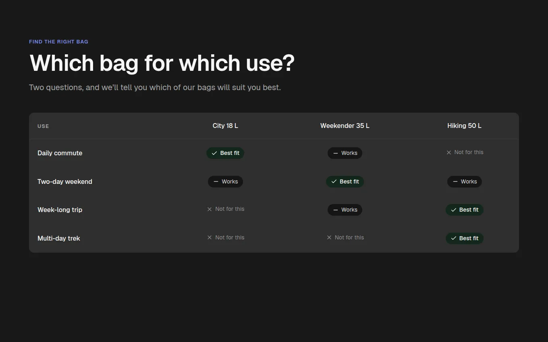Click the dash icon in Weekender Week-long trip cell
Image resolution: width=548 pixels, height=342 pixels.
tap(336, 210)
